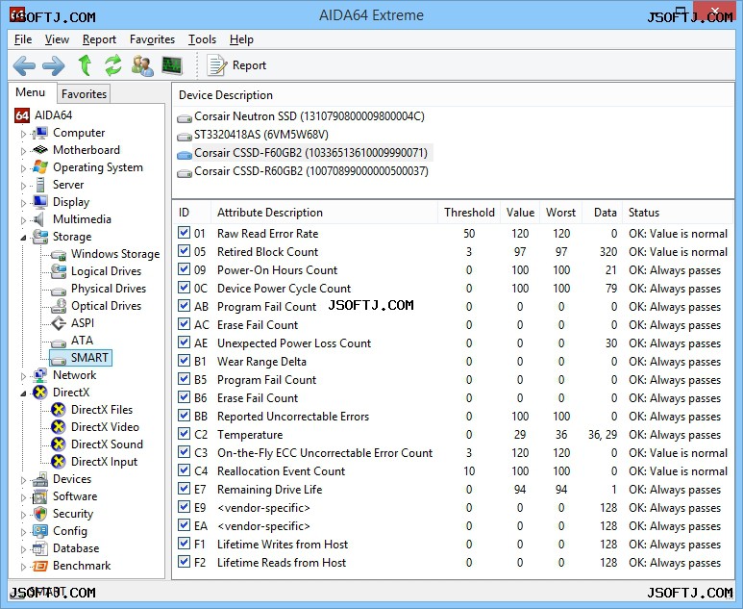
Task: Uncheck the E7 Remaining Drive Life checkbox
Action: pyautogui.click(x=184, y=489)
